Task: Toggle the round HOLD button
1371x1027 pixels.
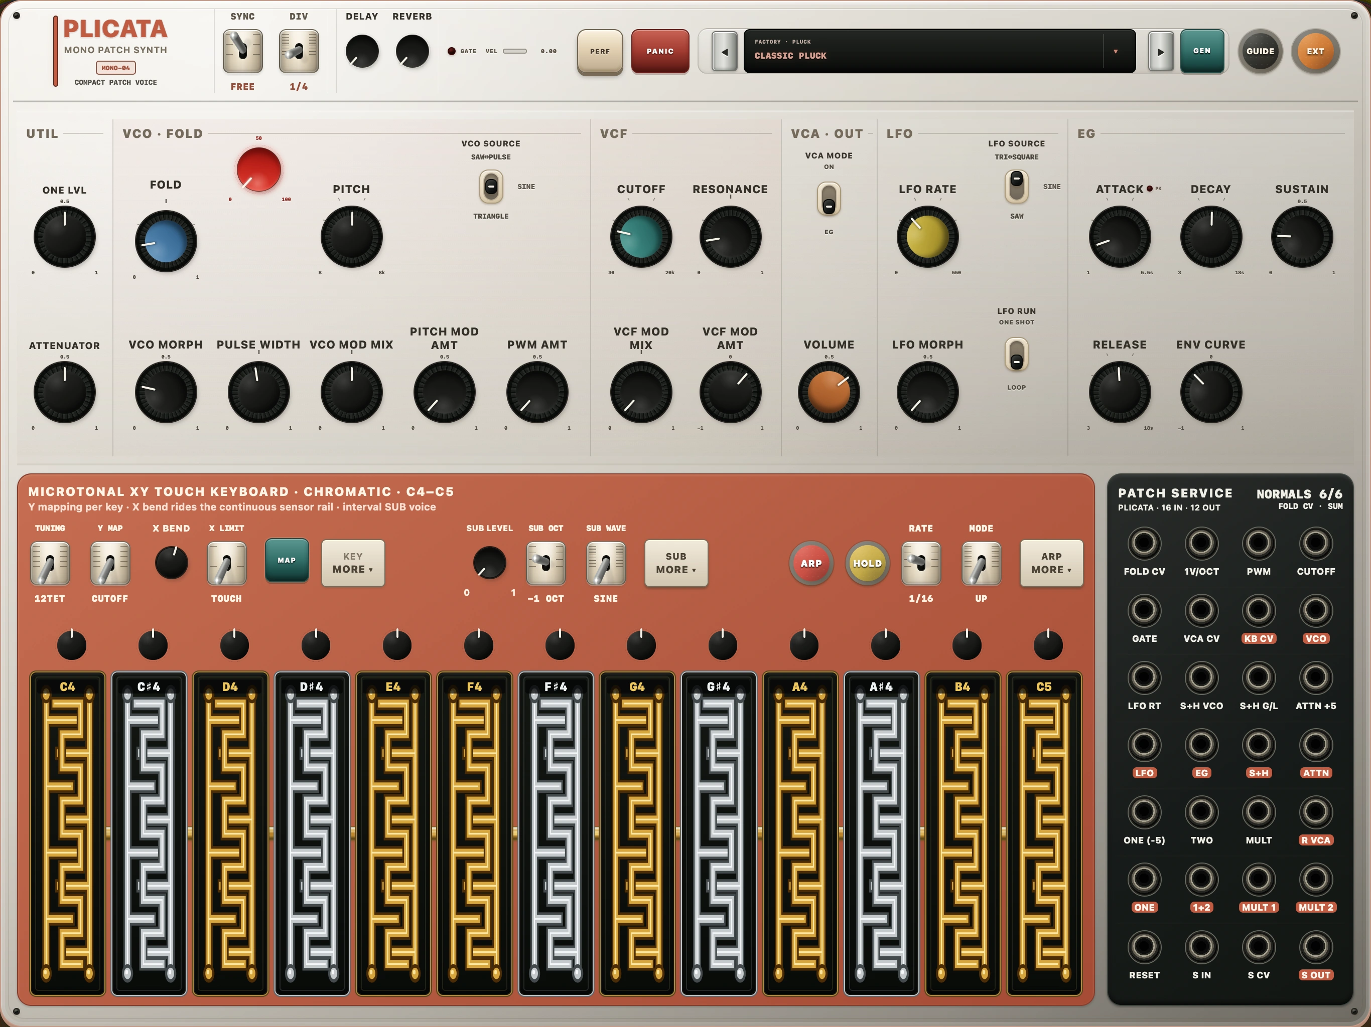Action: pos(867,563)
